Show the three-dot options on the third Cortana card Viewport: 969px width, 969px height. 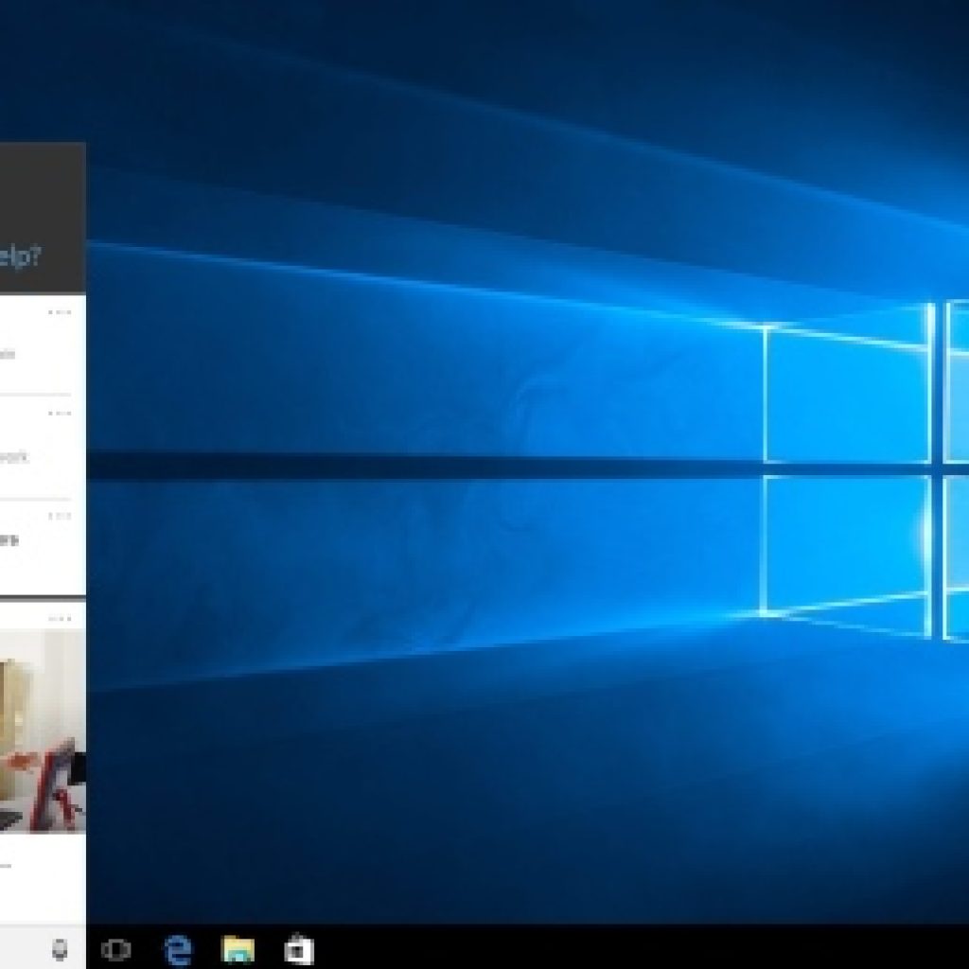pos(60,516)
